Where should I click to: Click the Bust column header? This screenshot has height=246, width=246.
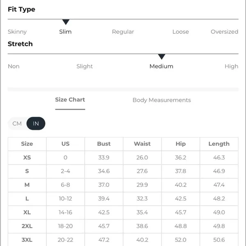pos(104,144)
